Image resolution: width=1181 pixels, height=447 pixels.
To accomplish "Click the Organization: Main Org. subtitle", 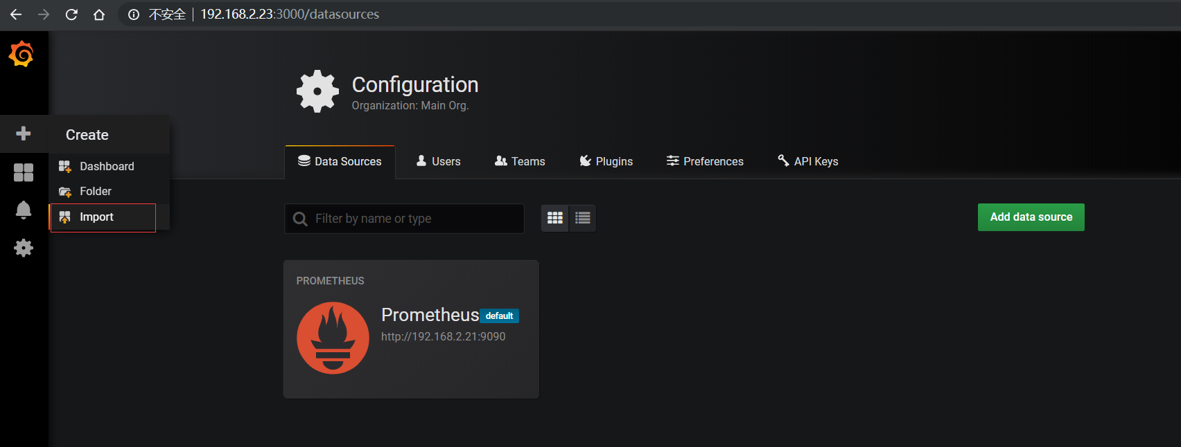I will click(410, 105).
